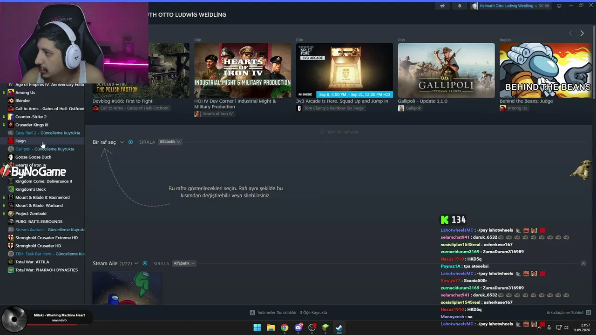Collapse the Steam Aile shelf with the up chevron
Screen dimensions: 596x335
coord(583,263)
